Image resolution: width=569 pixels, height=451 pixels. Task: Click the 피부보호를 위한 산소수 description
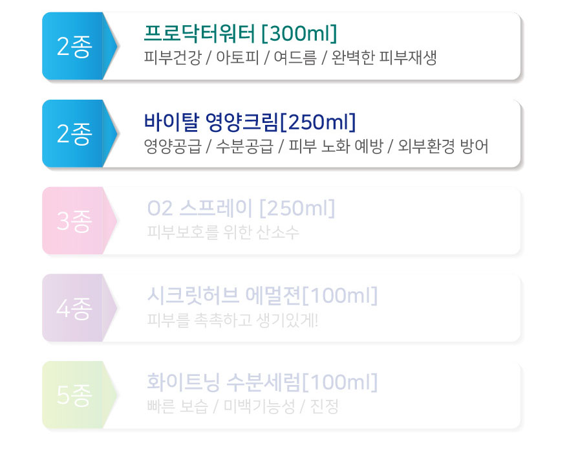[223, 232]
